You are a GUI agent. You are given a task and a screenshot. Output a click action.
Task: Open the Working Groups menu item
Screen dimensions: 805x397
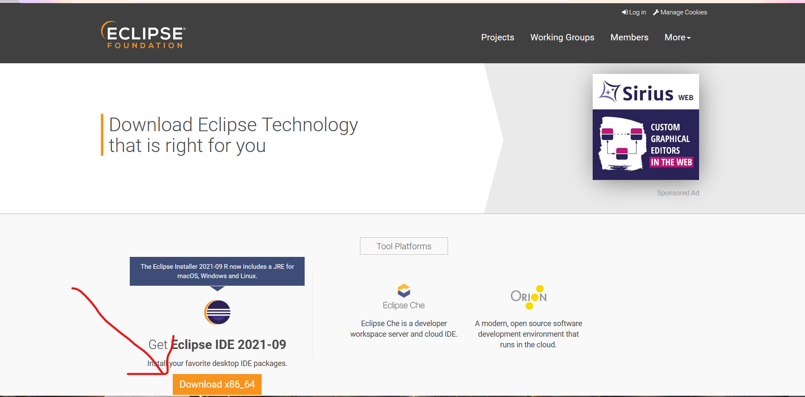coord(562,37)
